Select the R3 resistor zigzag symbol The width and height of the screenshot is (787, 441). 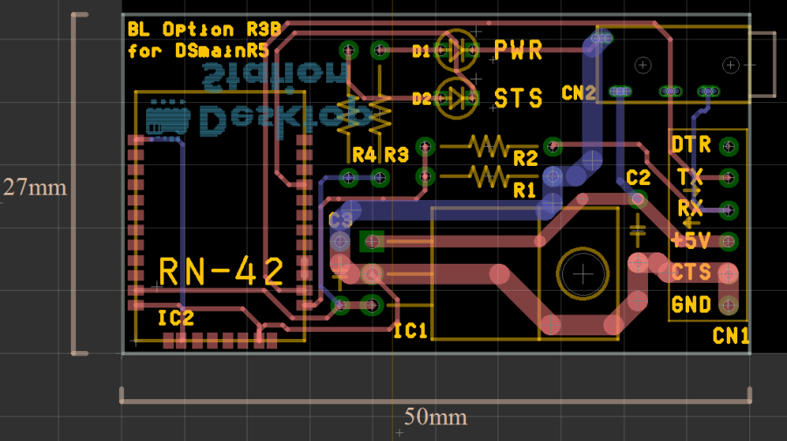pyautogui.click(x=380, y=114)
